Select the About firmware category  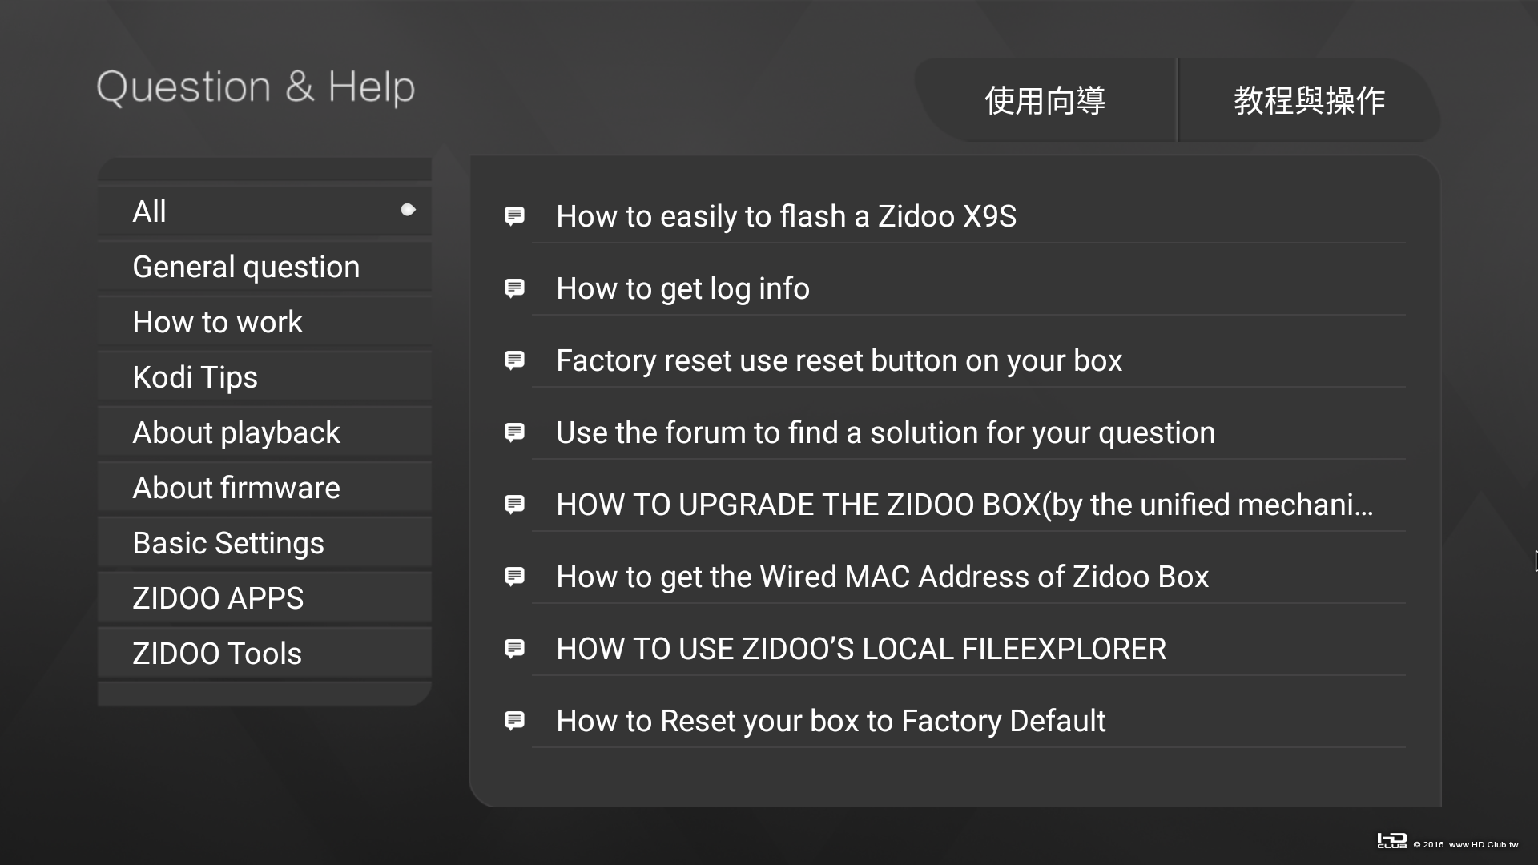tap(236, 488)
